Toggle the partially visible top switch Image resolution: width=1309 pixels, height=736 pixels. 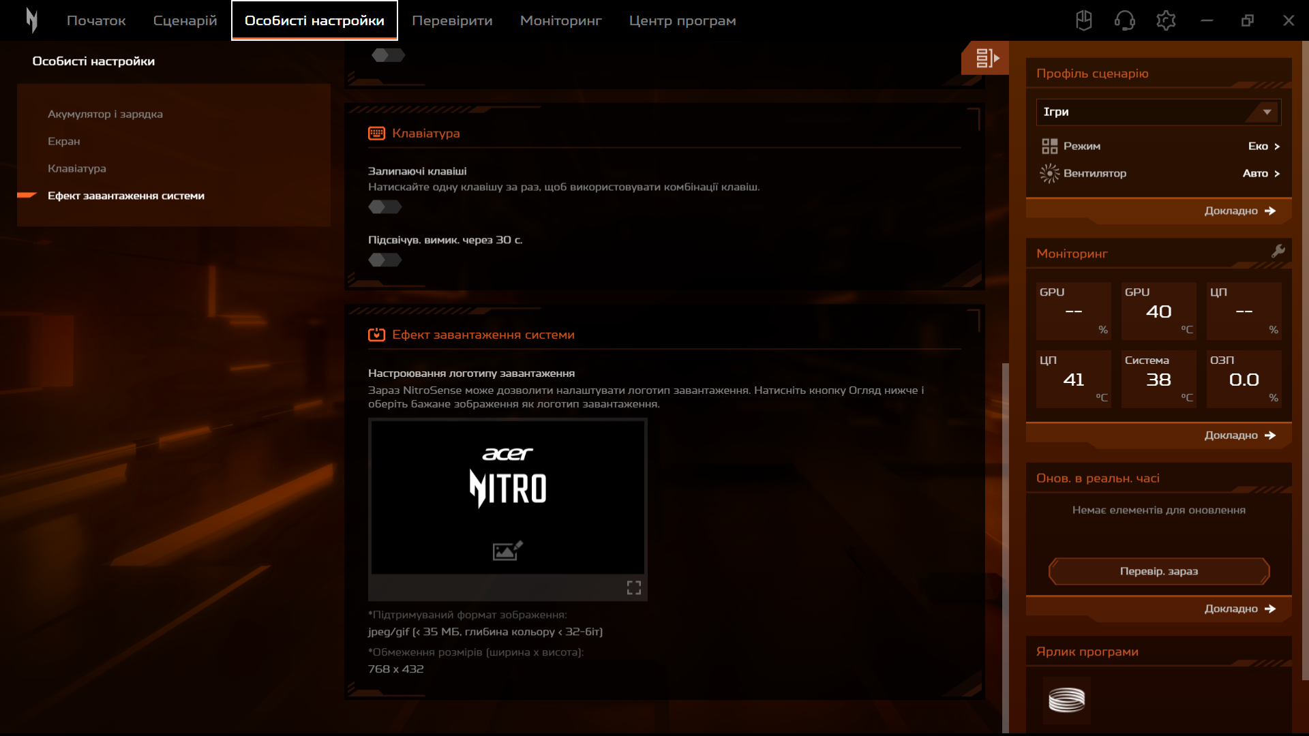click(x=389, y=55)
